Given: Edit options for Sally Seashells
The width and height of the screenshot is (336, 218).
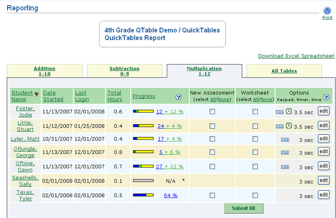Looking at the screenshot, I should pos(323,181).
